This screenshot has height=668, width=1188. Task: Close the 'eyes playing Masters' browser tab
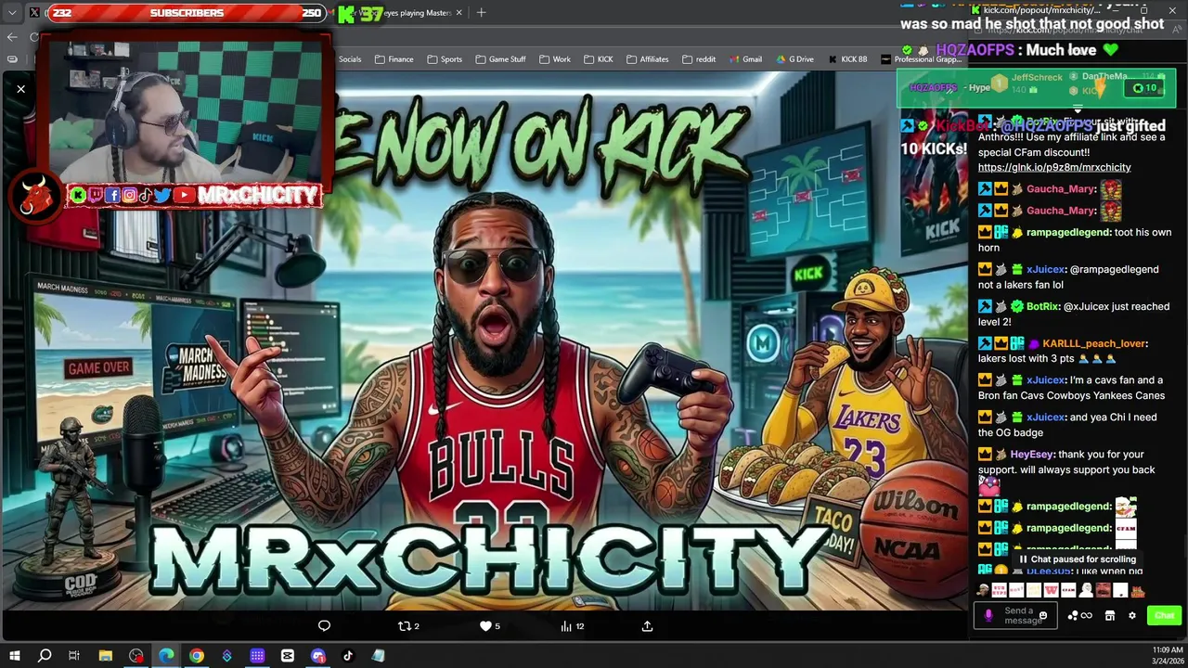[459, 13]
